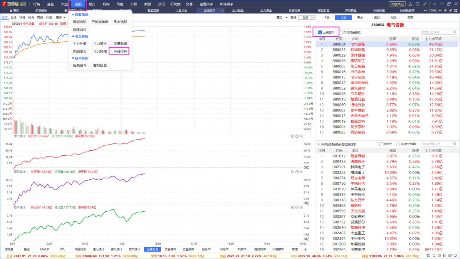Click search magnifier in constituent stock search box
Screen dimensions: 460x259
455,144
